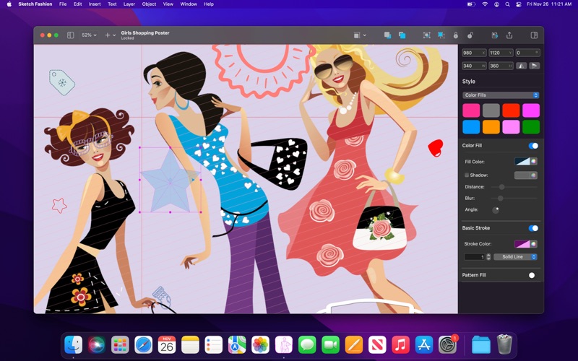Select the orange color swatch
578x361 pixels.
[491, 127]
